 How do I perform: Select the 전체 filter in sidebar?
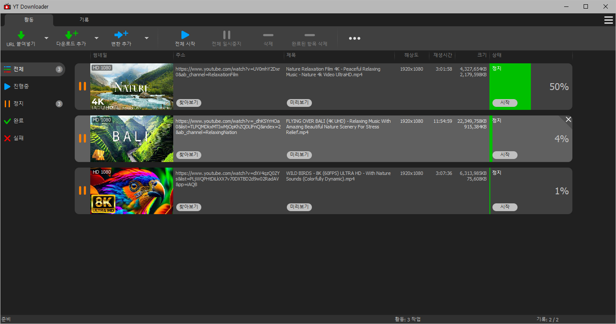[x=33, y=69]
